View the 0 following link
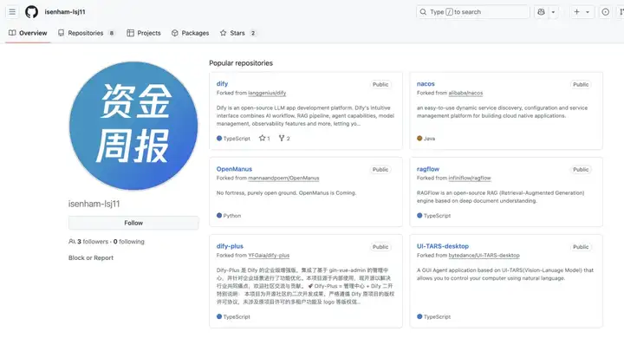Image resolution: width=624 pixels, height=338 pixels. point(129,242)
